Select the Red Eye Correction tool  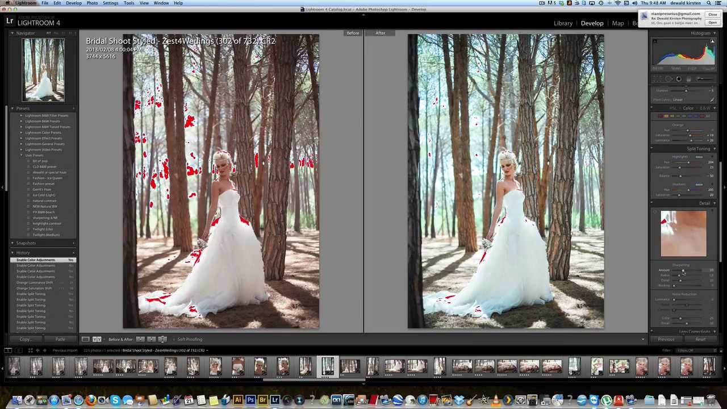[x=679, y=79]
